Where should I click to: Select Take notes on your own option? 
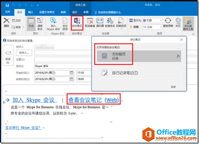[139, 73]
